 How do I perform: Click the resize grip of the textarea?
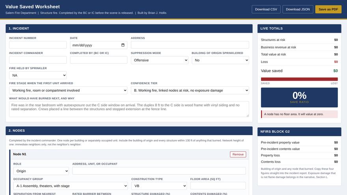(x=247, y=115)
